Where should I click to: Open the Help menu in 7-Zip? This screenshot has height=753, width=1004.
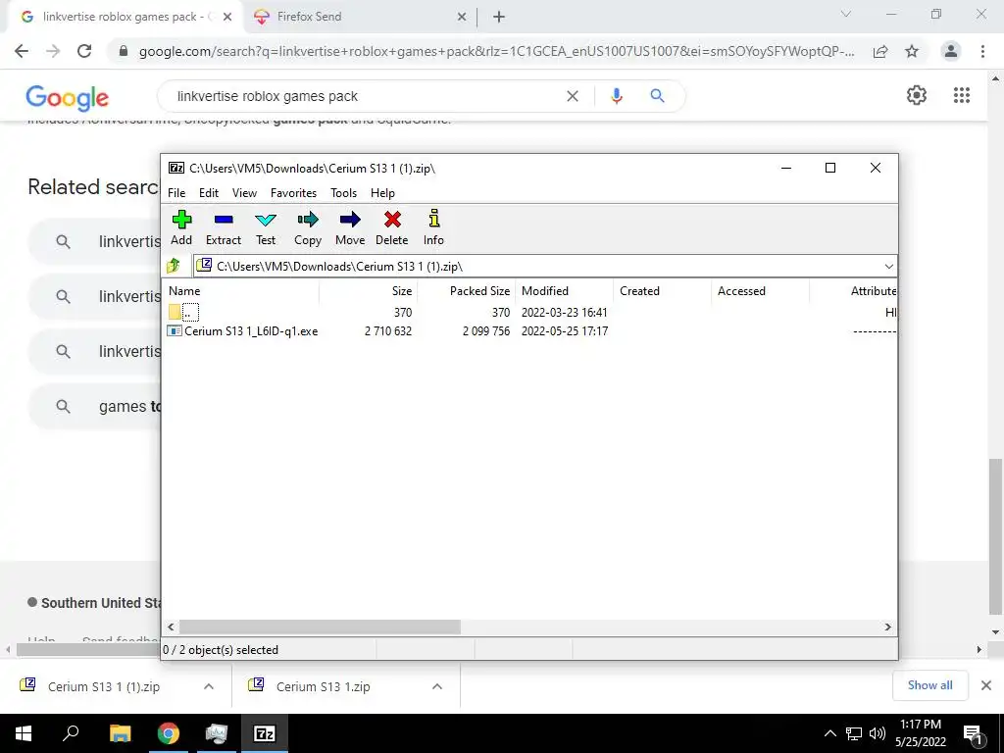click(382, 193)
